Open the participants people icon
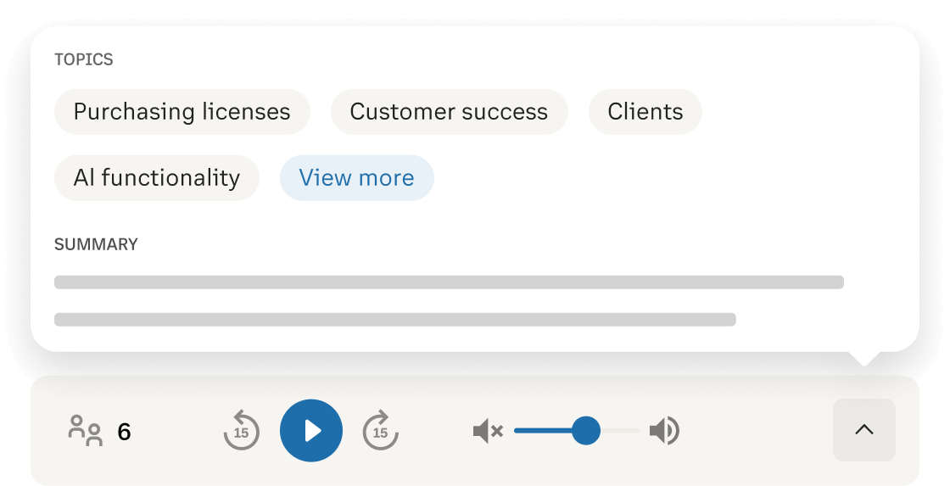950x486 pixels. 85,431
